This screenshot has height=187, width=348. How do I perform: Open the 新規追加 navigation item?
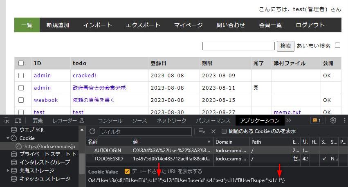(58, 25)
